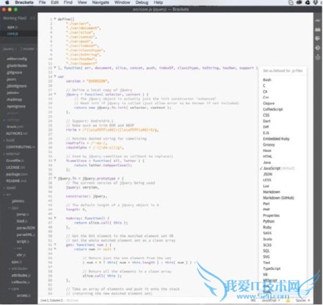This screenshot has height=305, width=323.
Task: Open README.md in the file tree
Action: 16,181
